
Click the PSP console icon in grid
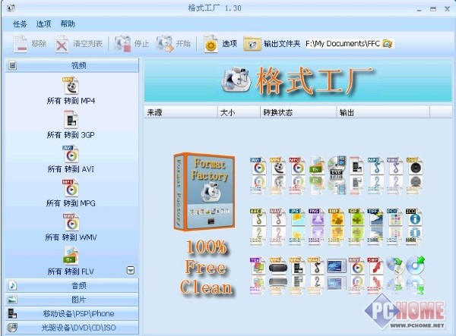tap(277, 266)
